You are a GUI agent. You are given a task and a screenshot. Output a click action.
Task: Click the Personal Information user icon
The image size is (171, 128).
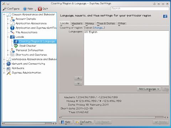tap(12, 50)
